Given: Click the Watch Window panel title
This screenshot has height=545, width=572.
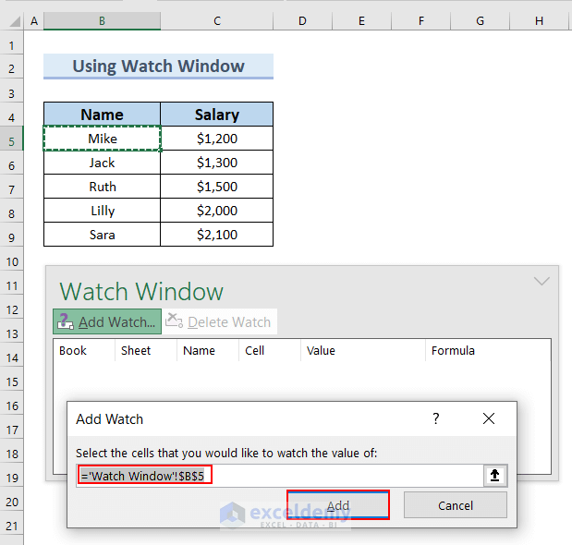Looking at the screenshot, I should click(x=141, y=291).
